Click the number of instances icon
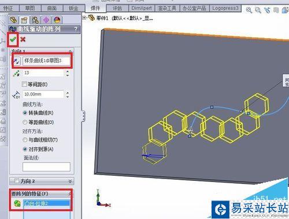289x219 pixels. (16, 73)
